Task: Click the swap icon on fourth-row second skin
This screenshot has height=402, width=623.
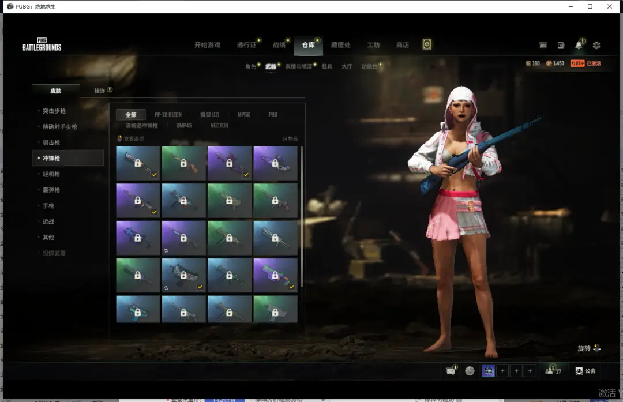Action: click(x=166, y=288)
